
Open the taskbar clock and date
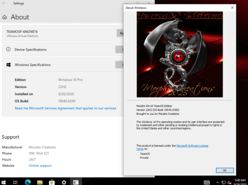[241, 182]
